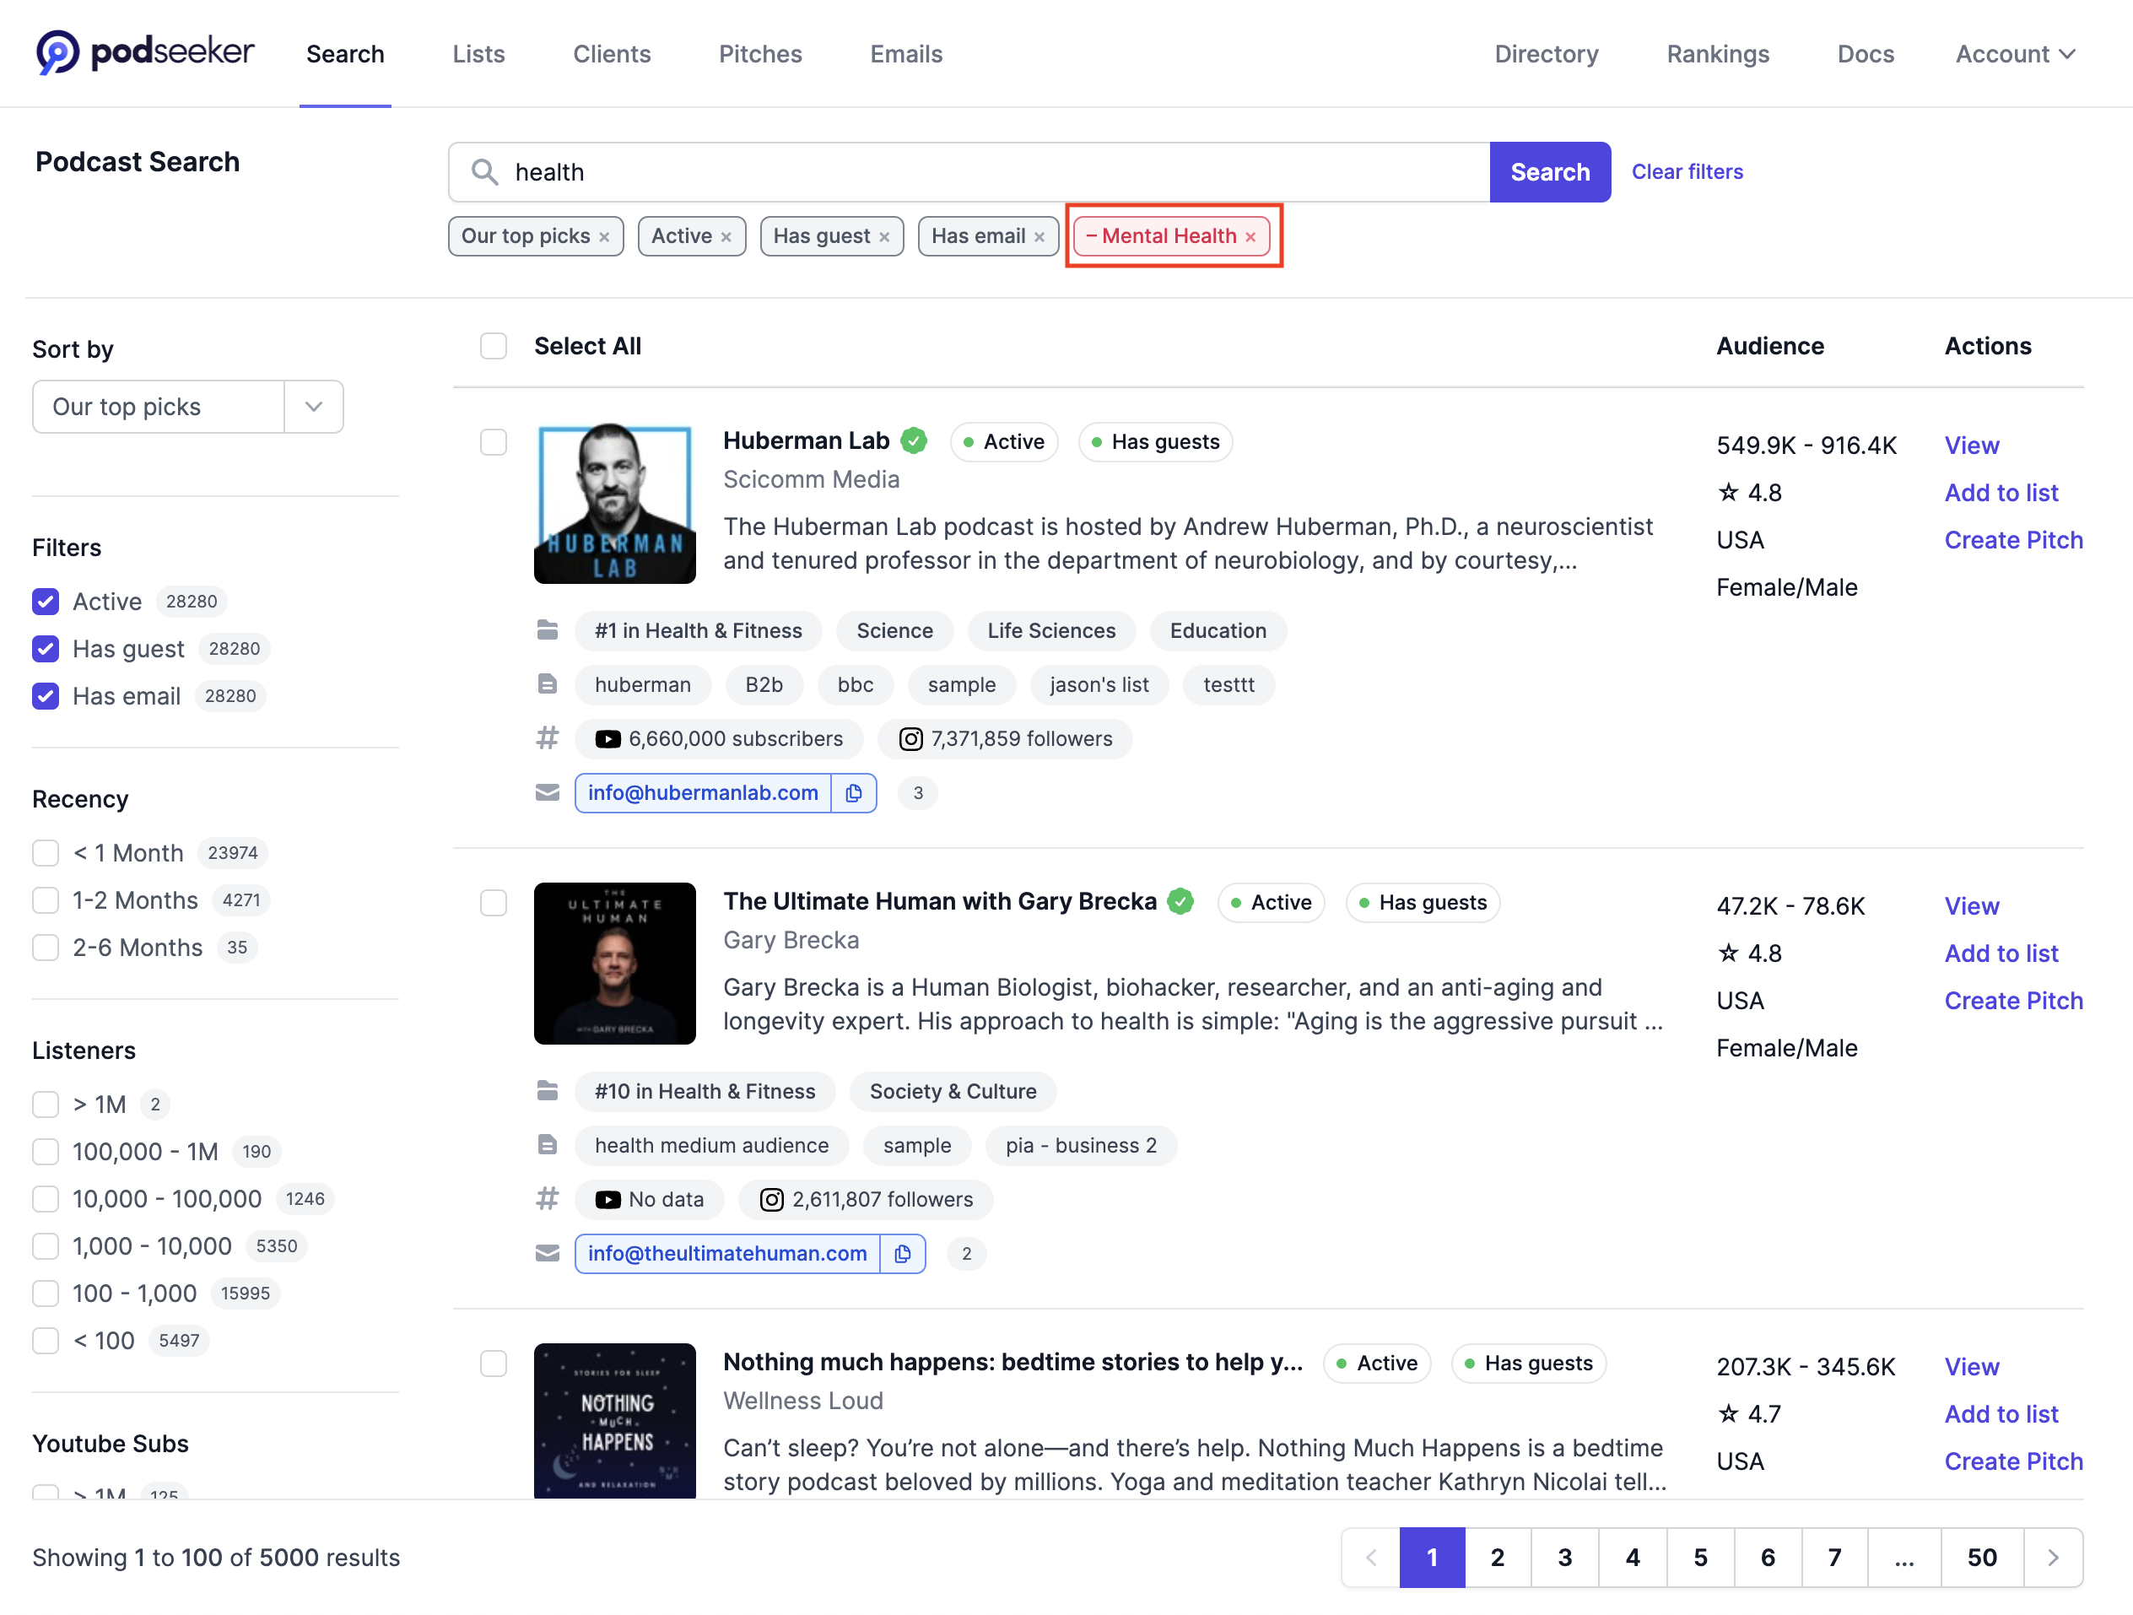
Task: Check the 2-6 Months recency box
Action: coord(46,948)
